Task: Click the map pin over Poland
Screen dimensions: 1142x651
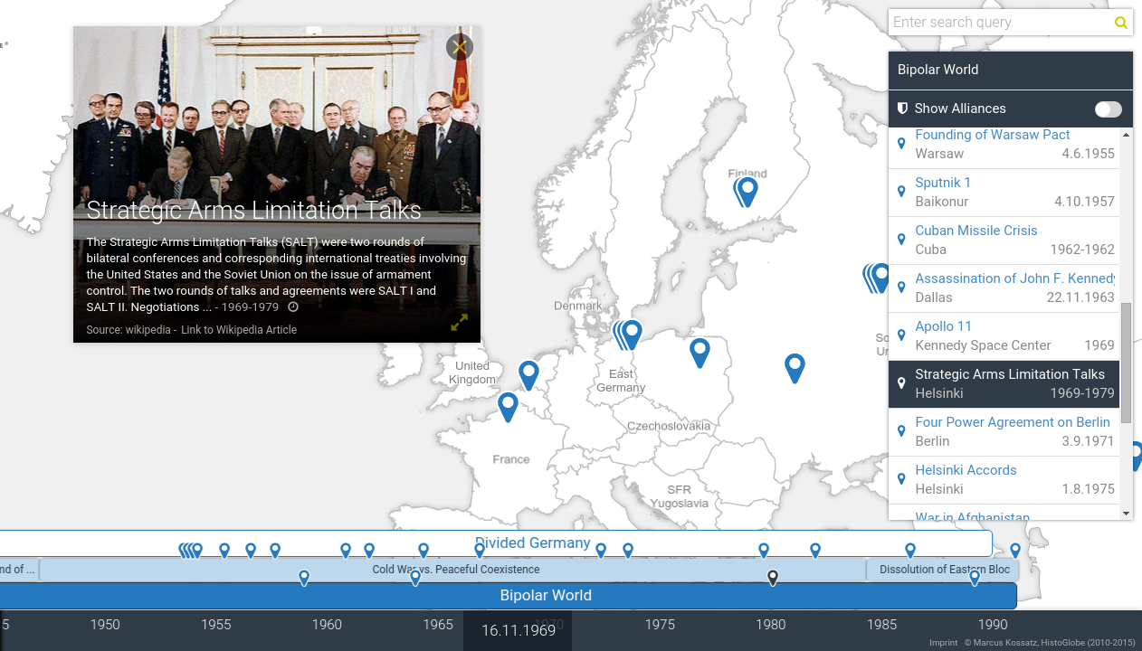Action: coord(699,351)
